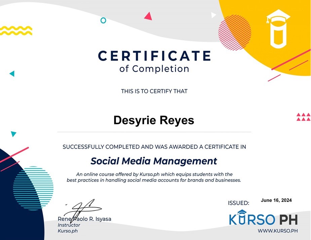
Task: Click the CERTIFICATE heading
Action: pyautogui.click(x=155, y=56)
